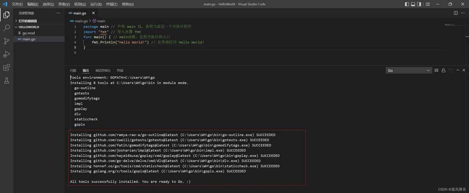The image size is (469, 193).
Task: Split the editor to the right
Action: [x=456, y=13]
